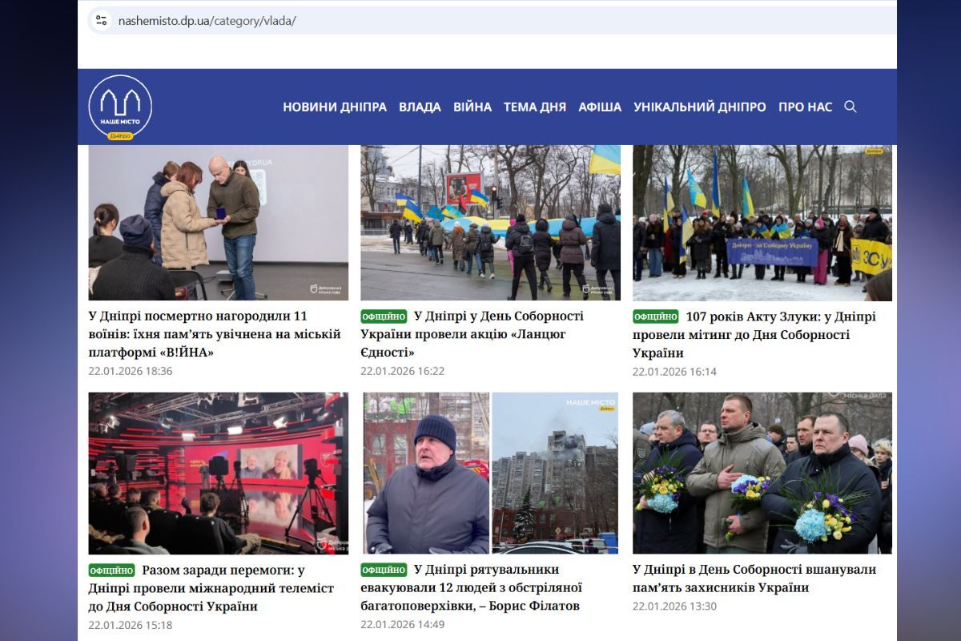Screen dimensions: 961x641
Task: Click the thumbnail of the Соборність flag march
Action: click(x=489, y=223)
